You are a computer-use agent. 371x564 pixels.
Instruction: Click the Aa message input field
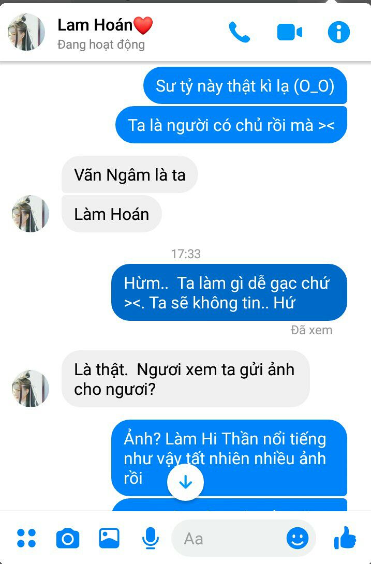point(244,539)
